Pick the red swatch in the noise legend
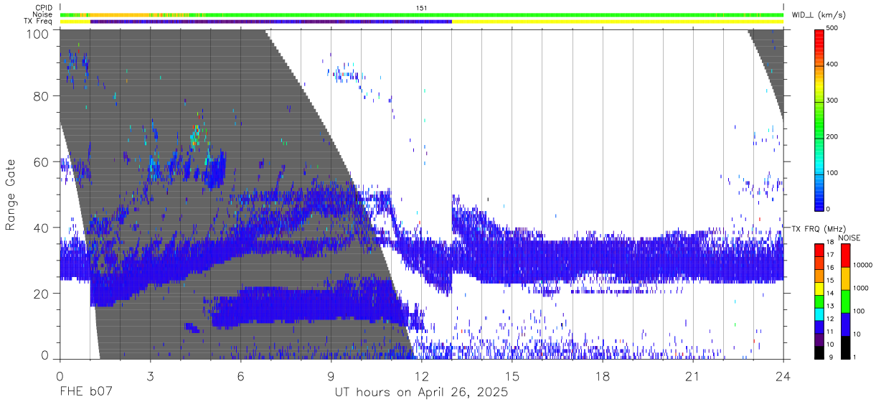This screenshot has width=881, height=407. [845, 256]
